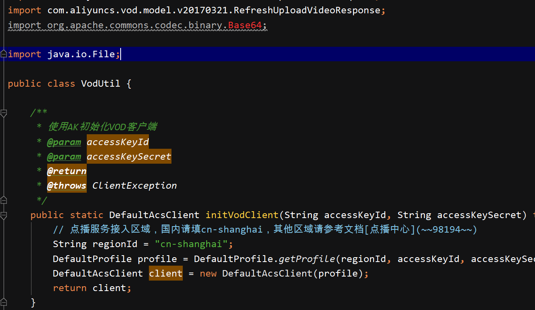
Task: Click the initVodClient method name
Action: click(242, 215)
